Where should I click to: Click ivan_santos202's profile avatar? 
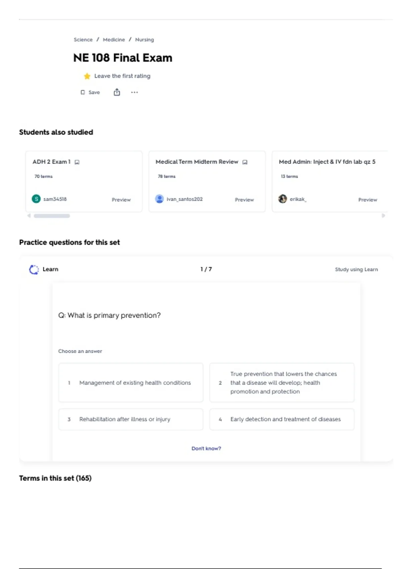pyautogui.click(x=159, y=199)
